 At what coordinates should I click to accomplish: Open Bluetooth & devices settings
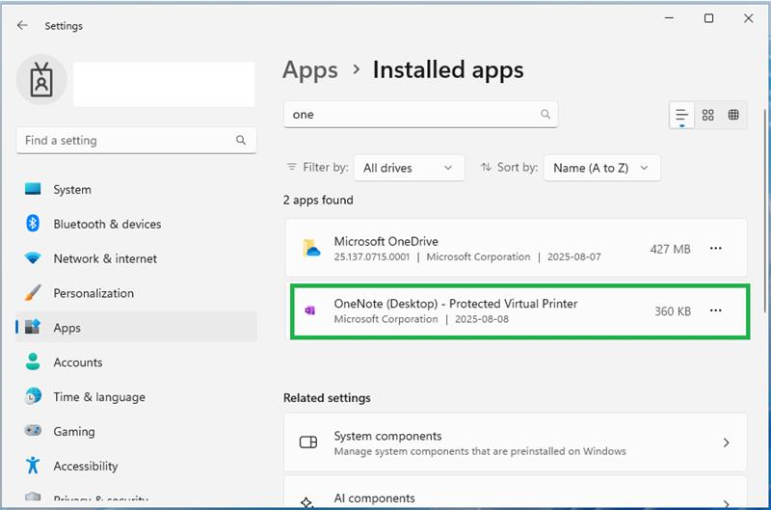tap(136, 224)
